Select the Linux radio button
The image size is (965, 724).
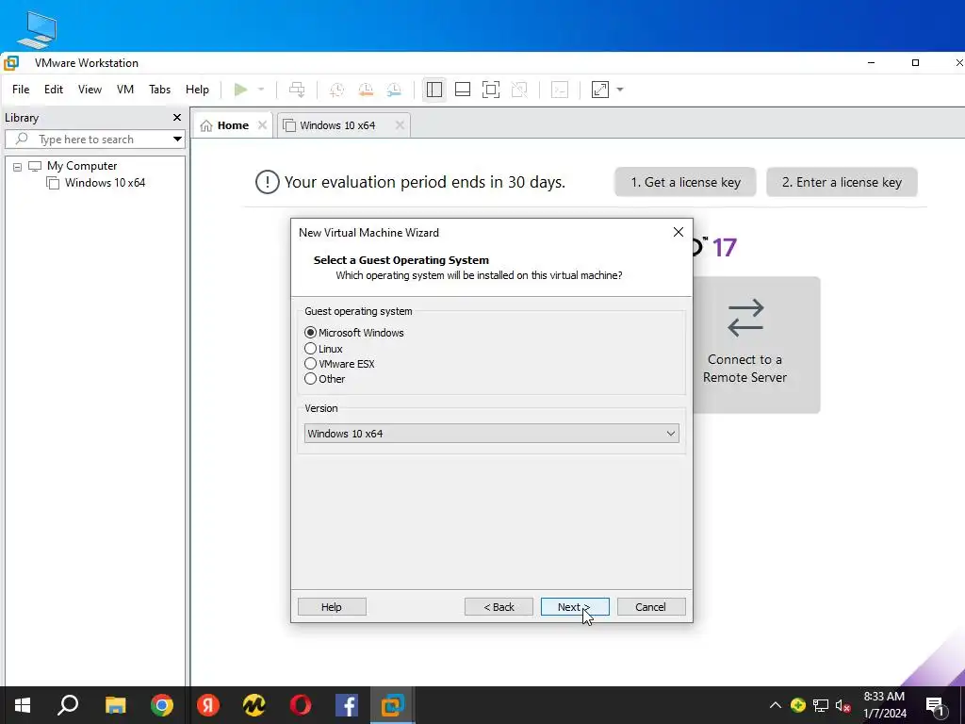[310, 349]
